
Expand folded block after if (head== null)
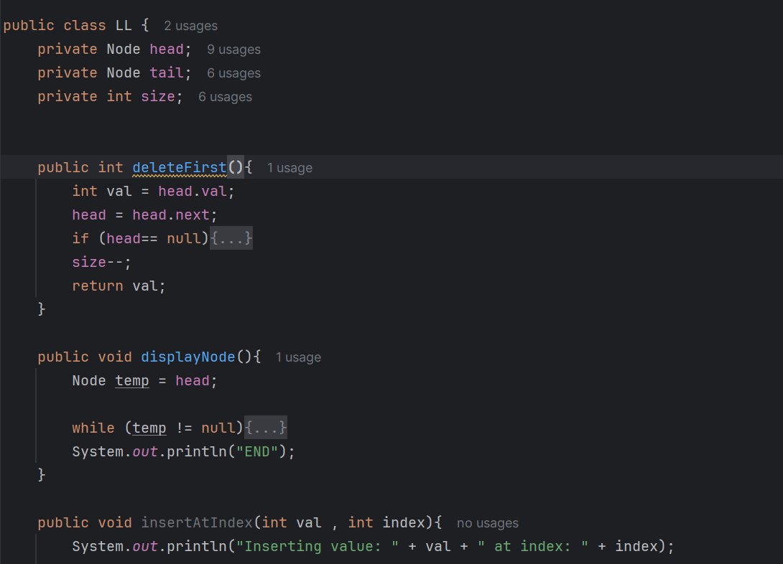point(231,238)
